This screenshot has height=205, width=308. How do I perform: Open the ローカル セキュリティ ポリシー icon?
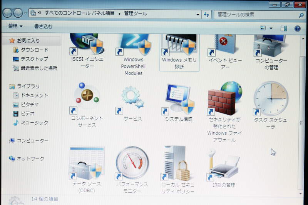176,163
